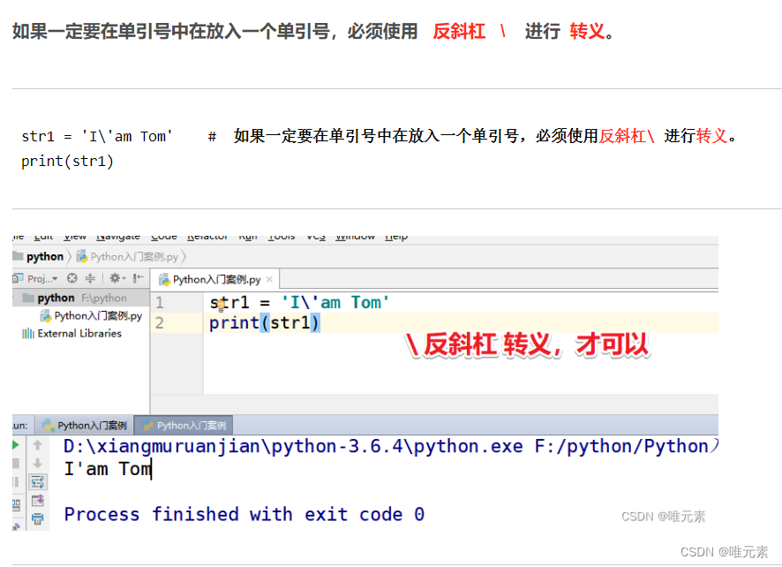Switch to the highlighted second Python入门案例 run tab
The width and height of the screenshot is (782, 567).
[x=184, y=426]
